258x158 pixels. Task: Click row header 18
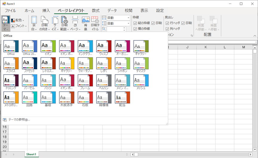pos(4,137)
